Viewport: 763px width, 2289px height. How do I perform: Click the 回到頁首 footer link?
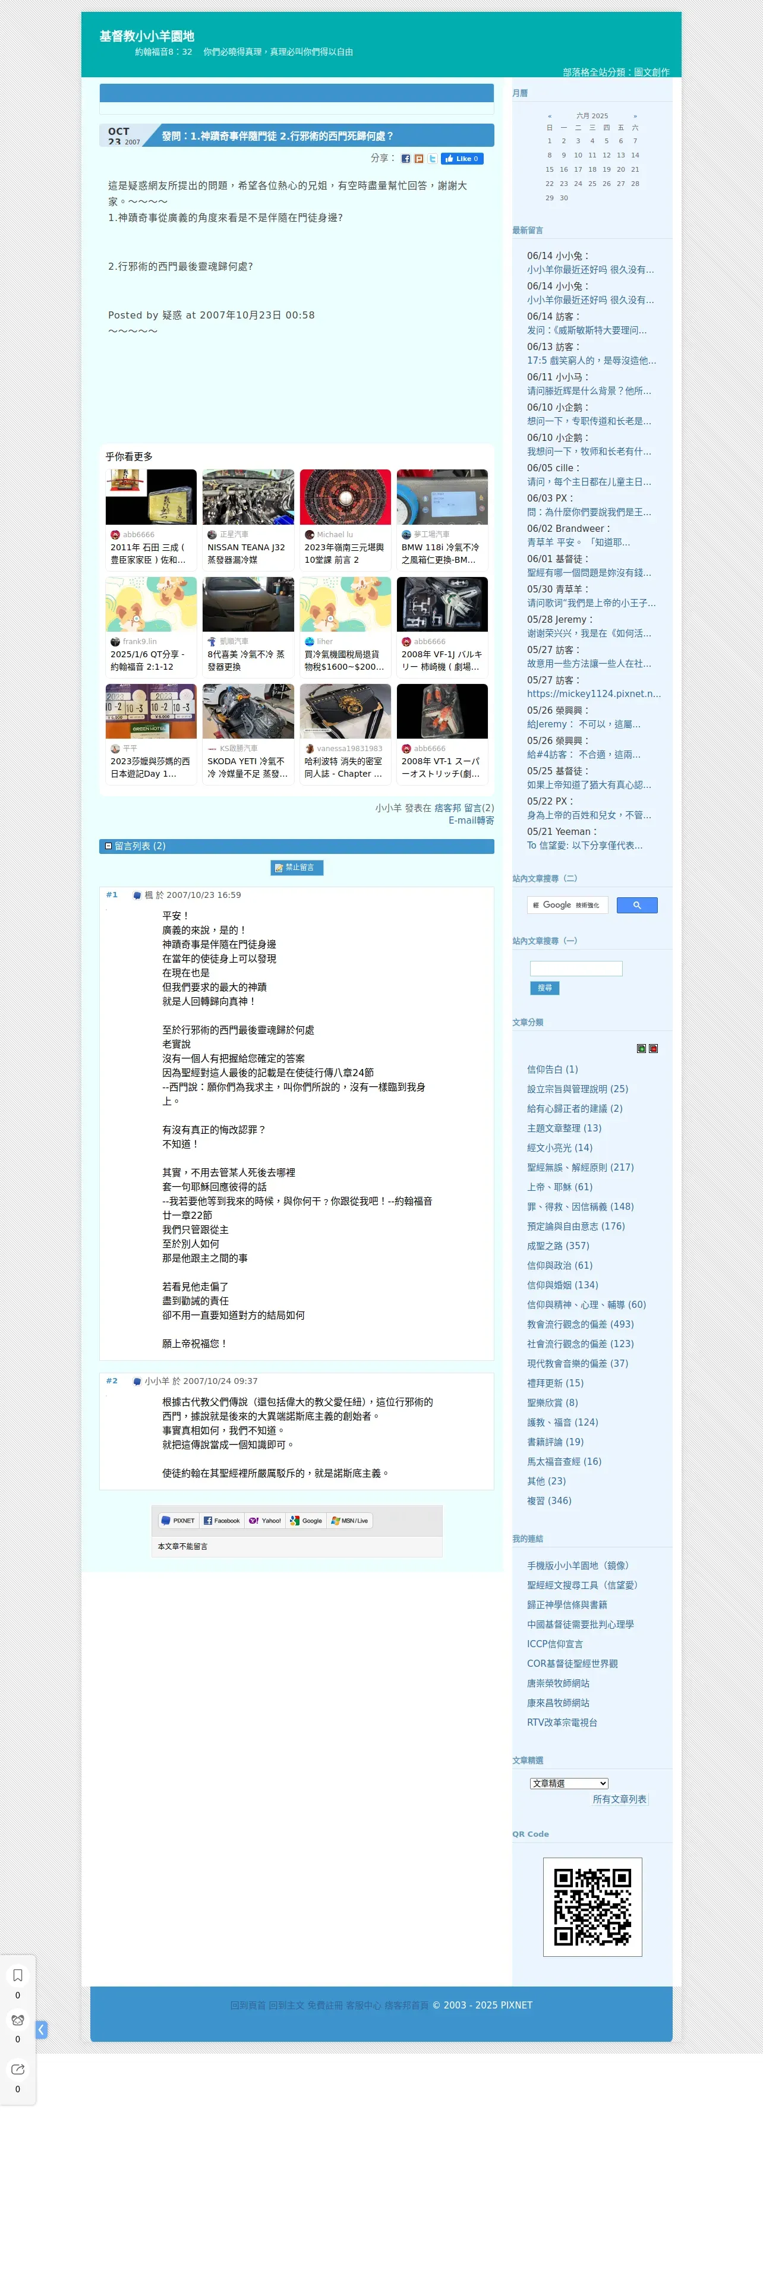click(248, 2006)
